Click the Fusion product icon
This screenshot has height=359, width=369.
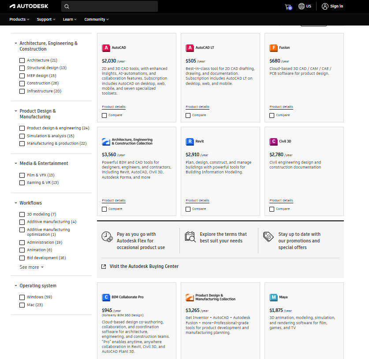point(273,48)
